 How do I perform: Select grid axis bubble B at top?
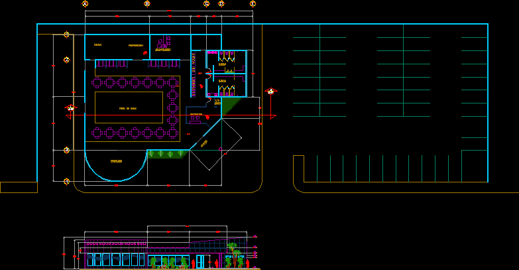pos(147,4)
